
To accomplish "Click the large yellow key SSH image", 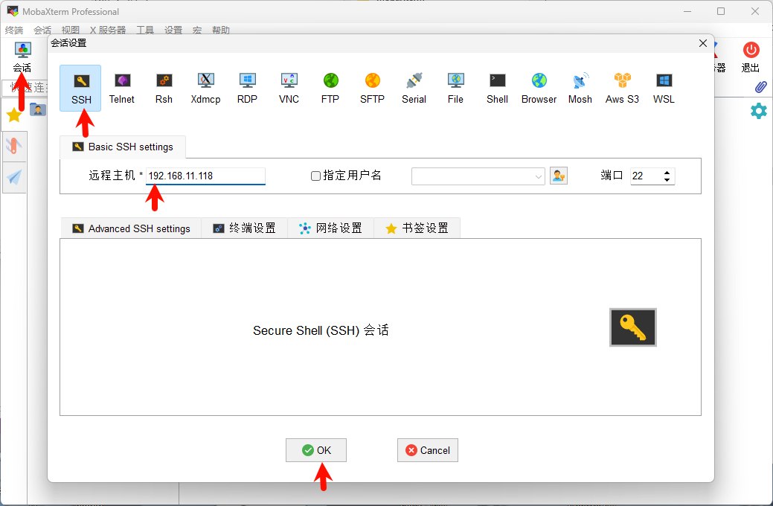I will pos(633,327).
